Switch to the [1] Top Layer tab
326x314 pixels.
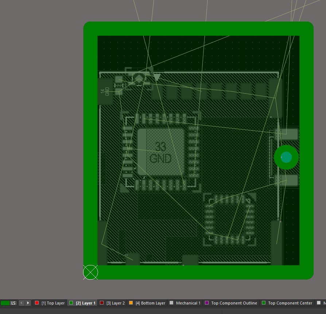pyautogui.click(x=50, y=303)
